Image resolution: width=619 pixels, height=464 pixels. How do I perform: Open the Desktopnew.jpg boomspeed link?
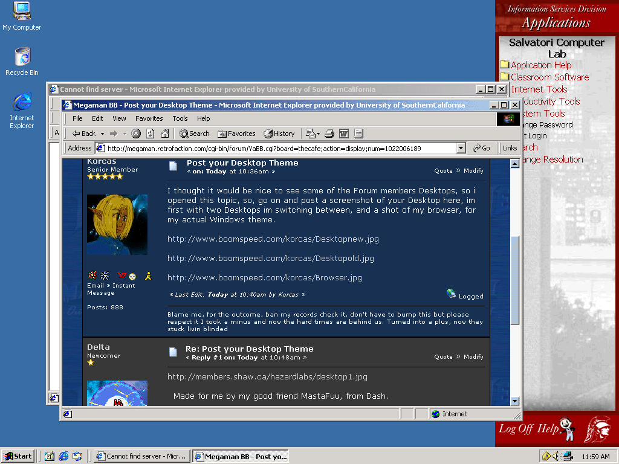[x=272, y=239]
